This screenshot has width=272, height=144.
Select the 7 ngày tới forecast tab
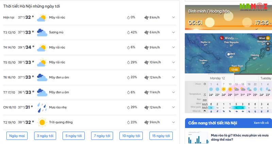pyautogui.click(x=102, y=136)
